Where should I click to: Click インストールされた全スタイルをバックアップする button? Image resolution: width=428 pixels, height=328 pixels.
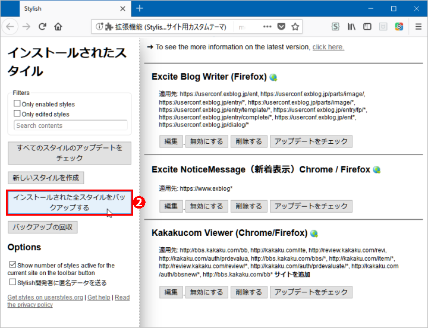coord(70,203)
